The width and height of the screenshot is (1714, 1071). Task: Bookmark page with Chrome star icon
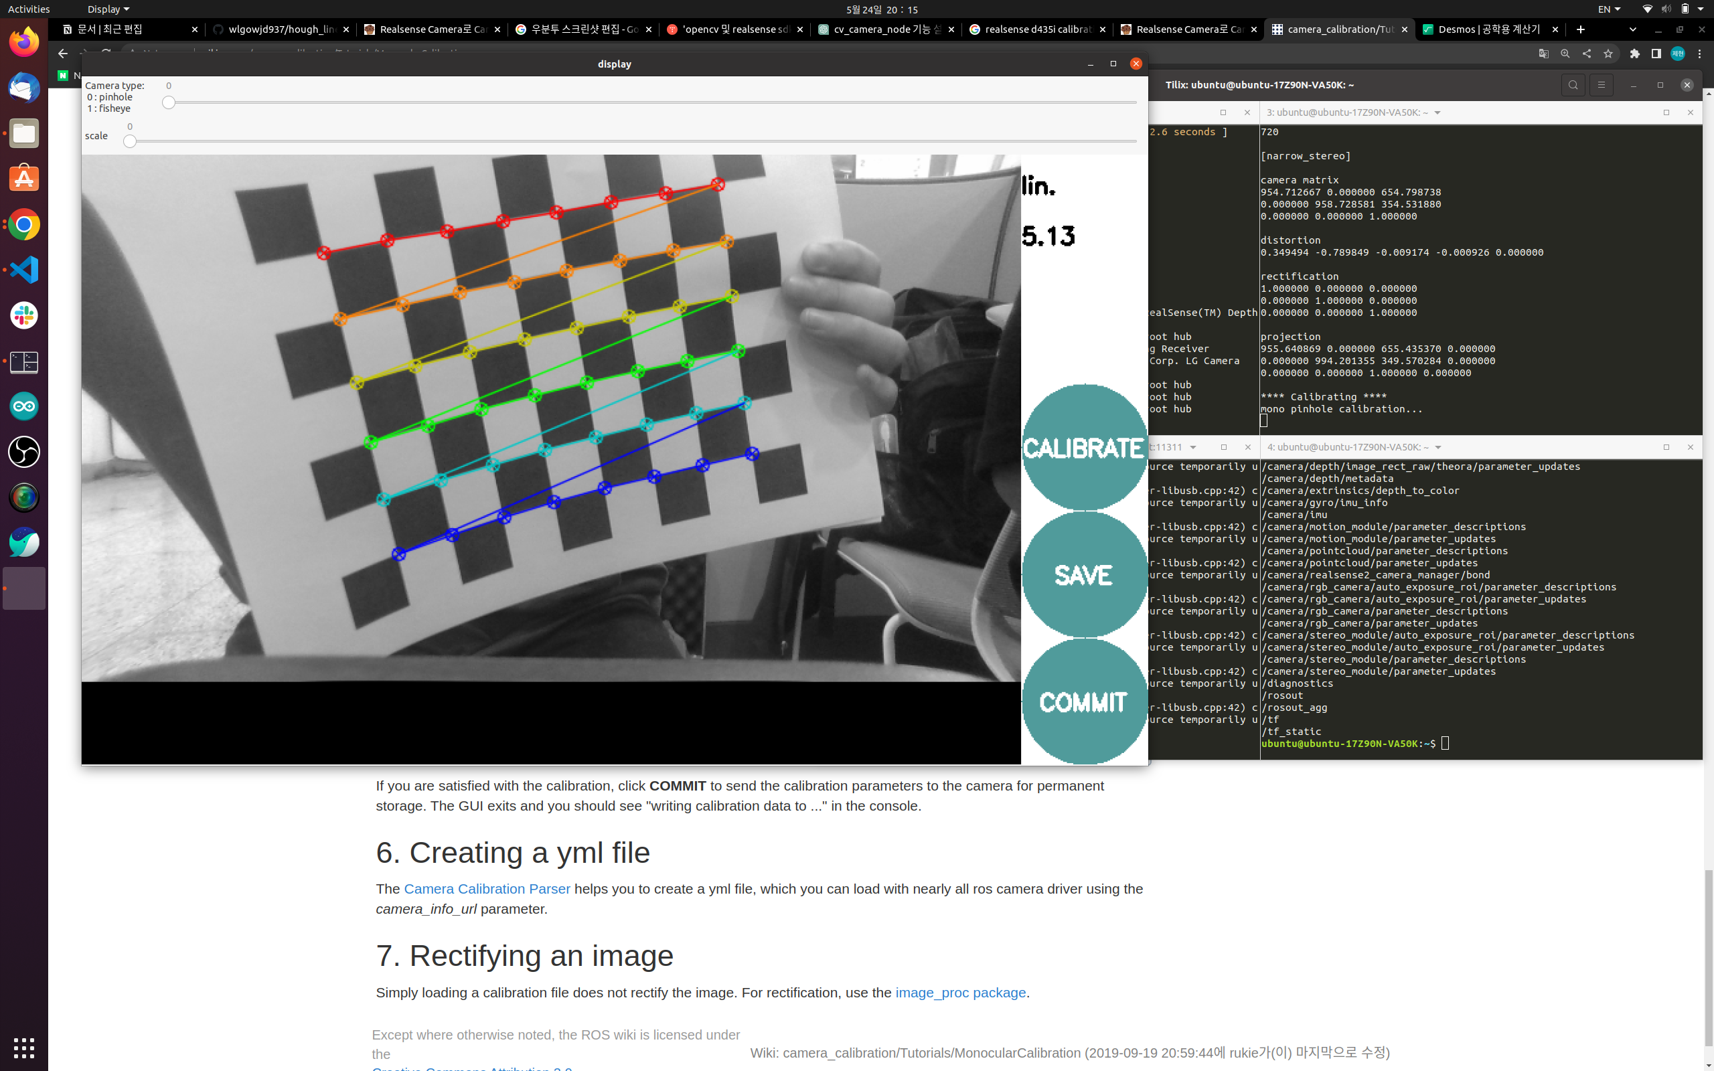tap(1608, 54)
